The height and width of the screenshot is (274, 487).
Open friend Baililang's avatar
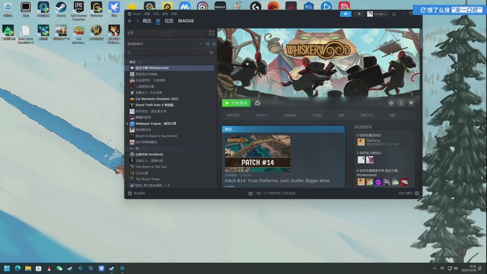361,142
